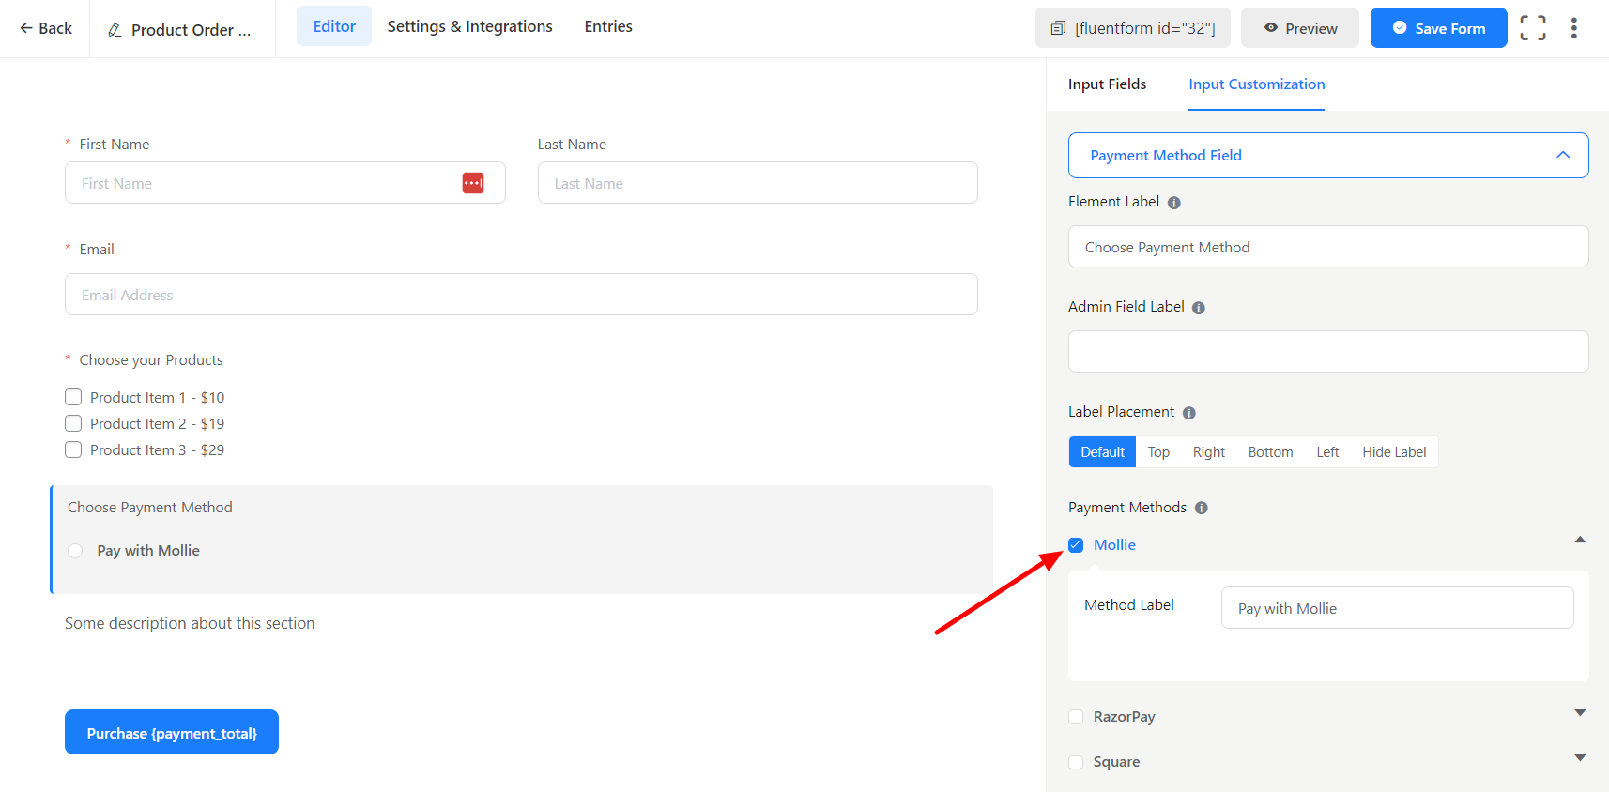Copy the fluentform id="32" shortcode
The image size is (1609, 792).
1132,28
